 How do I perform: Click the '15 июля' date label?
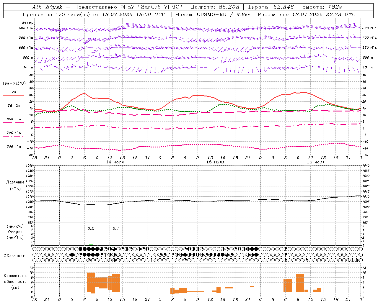[x=215, y=162]
